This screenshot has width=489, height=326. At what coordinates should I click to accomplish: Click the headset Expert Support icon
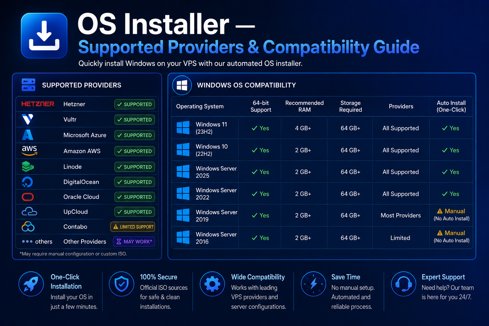pyautogui.click(x=404, y=284)
